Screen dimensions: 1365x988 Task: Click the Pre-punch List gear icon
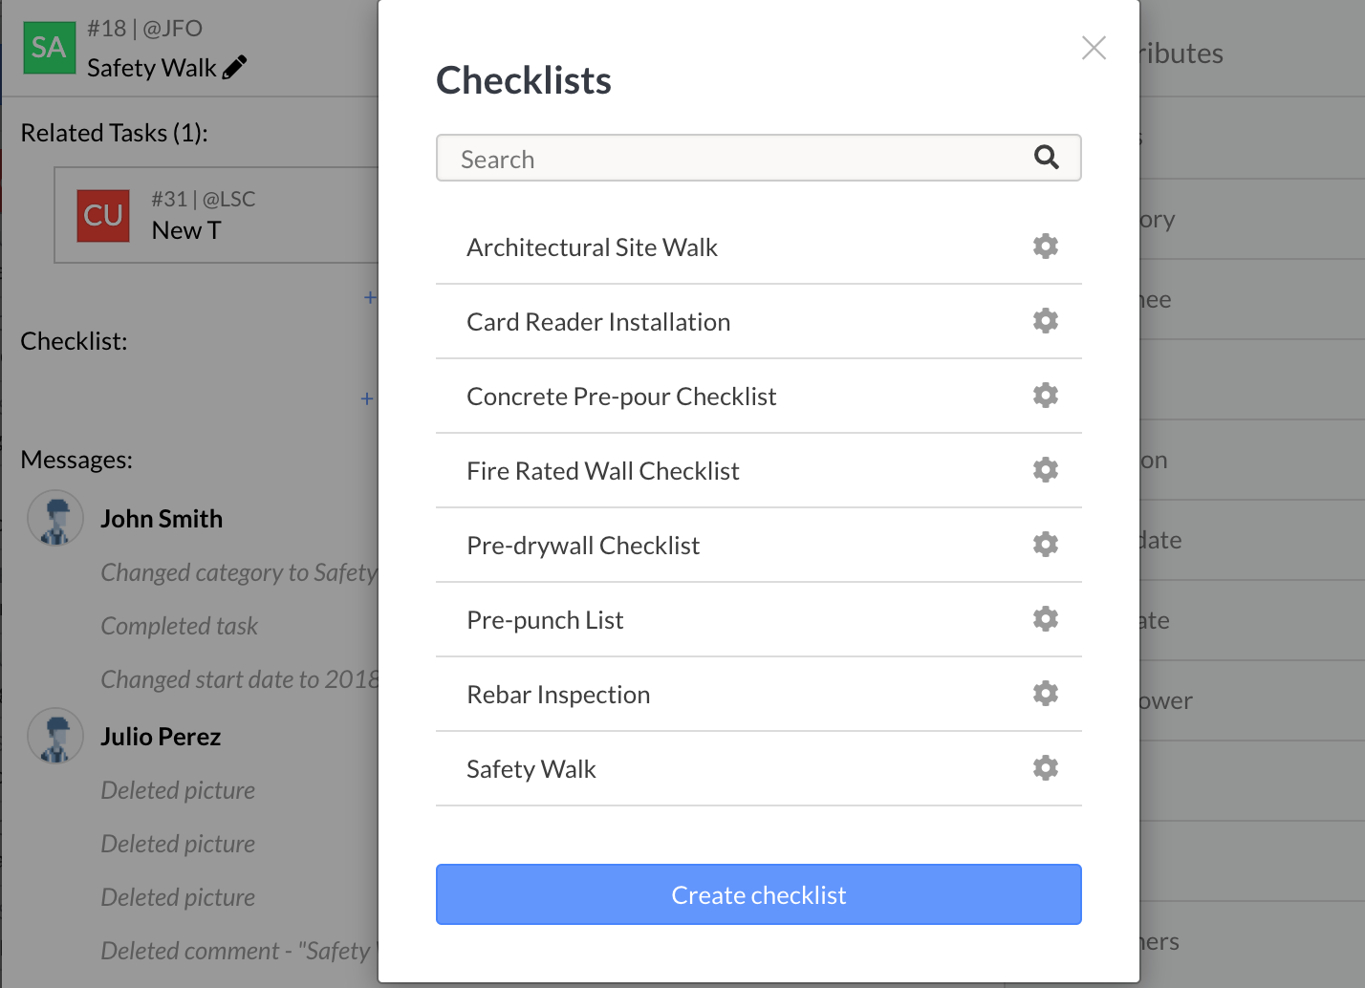tap(1046, 619)
